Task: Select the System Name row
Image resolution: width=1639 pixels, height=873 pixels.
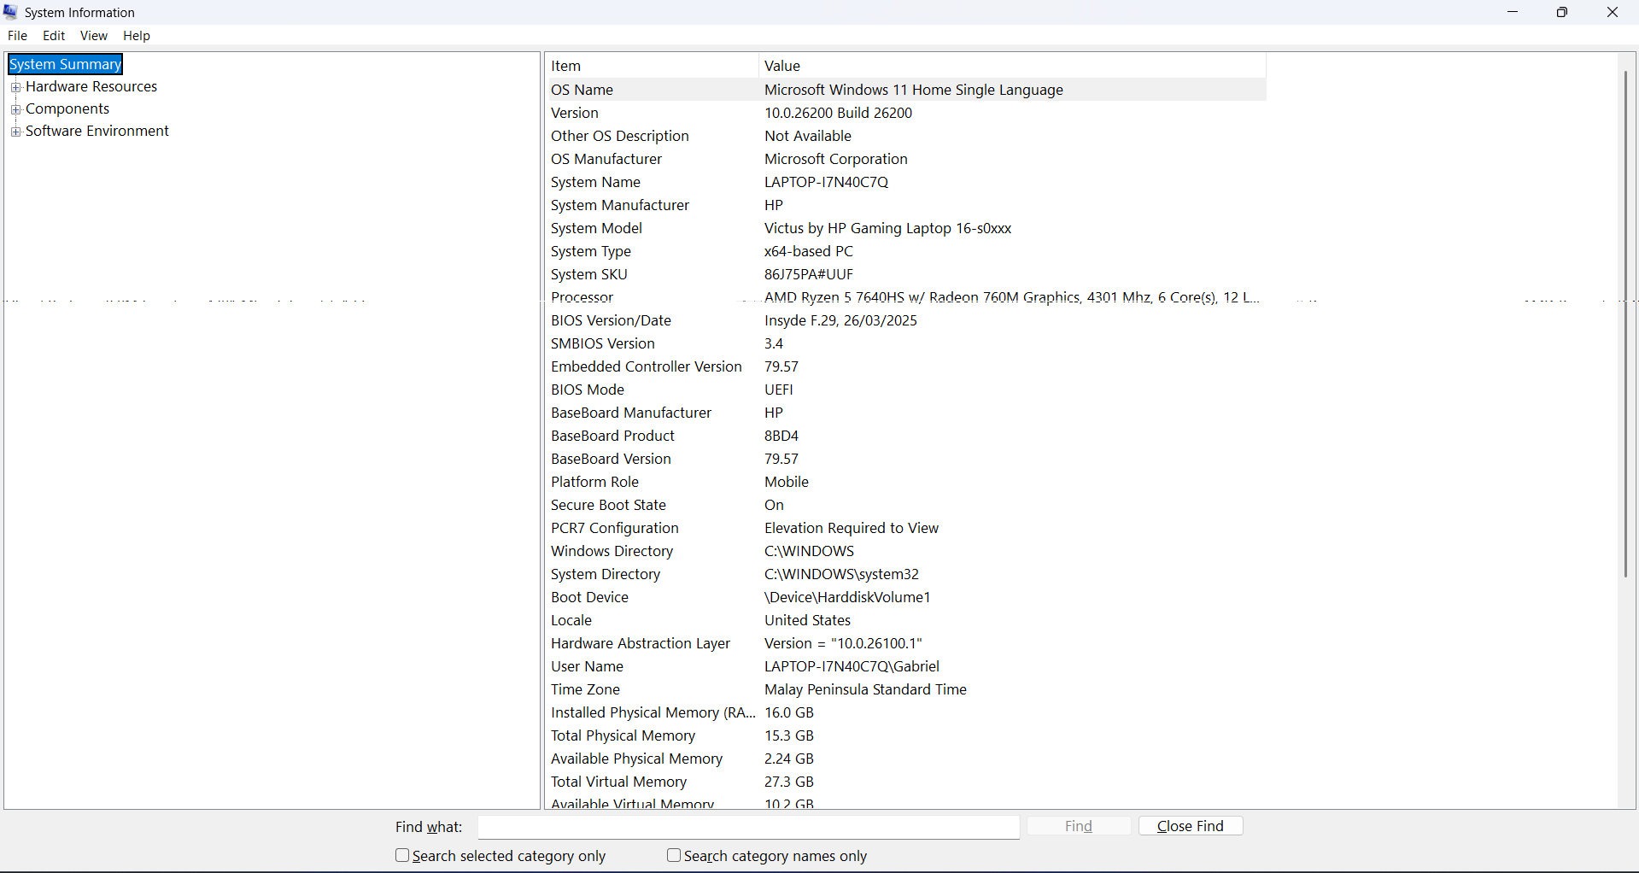Action: point(905,182)
